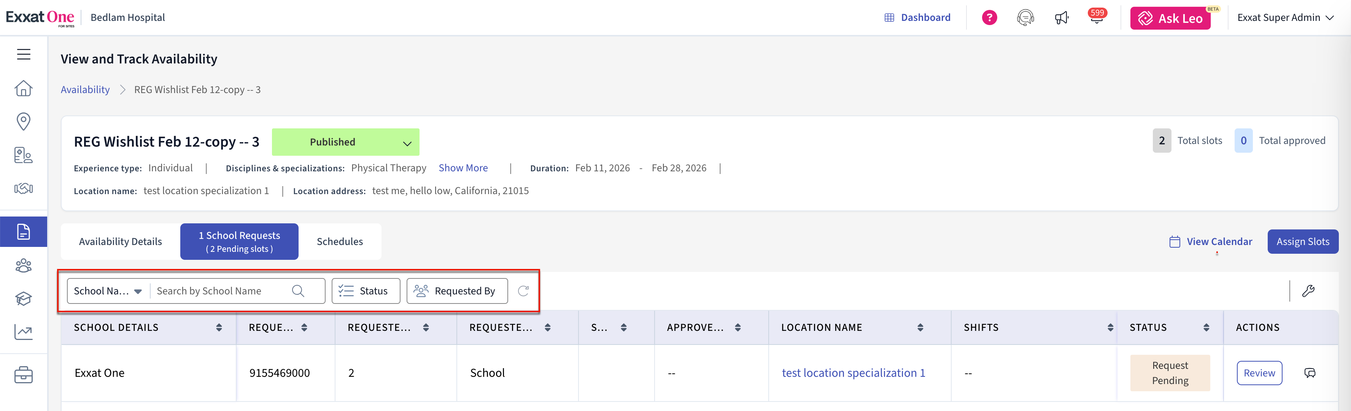Click the wrench settings icon above table

tap(1308, 291)
